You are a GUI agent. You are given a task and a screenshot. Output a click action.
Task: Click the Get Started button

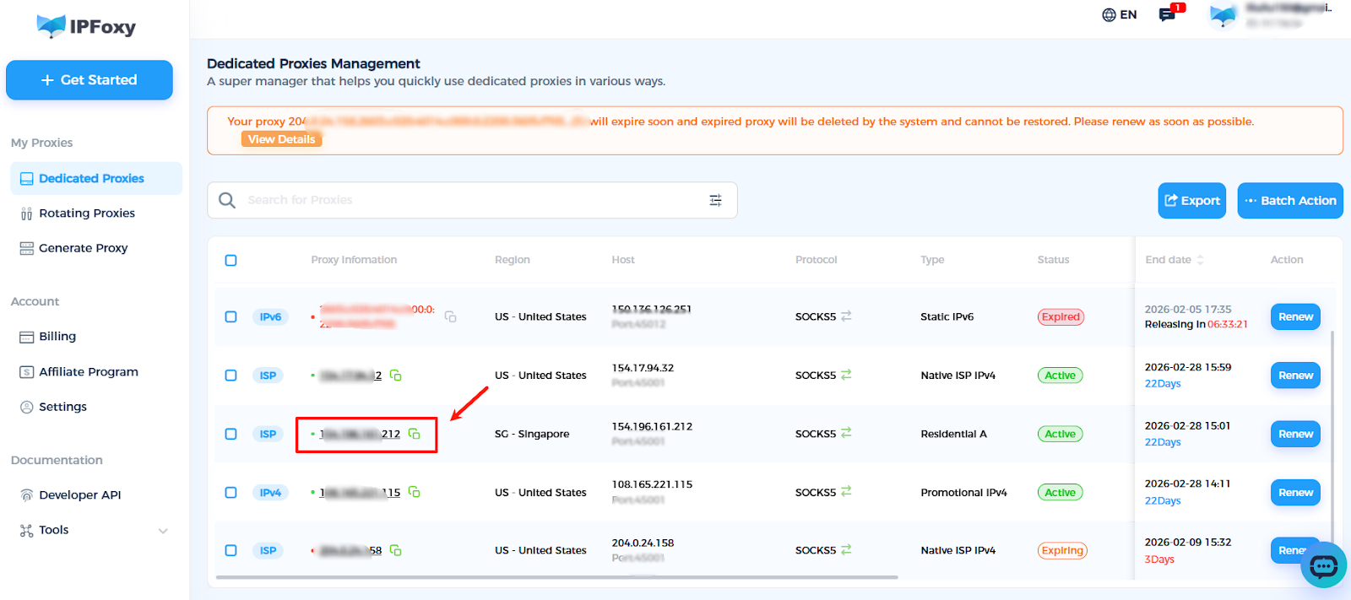tap(90, 80)
